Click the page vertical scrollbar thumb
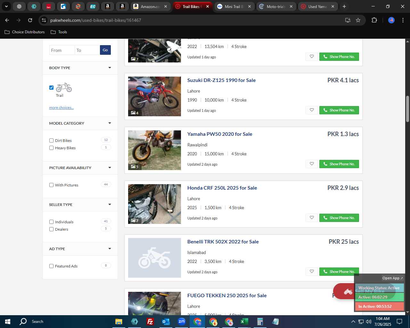This screenshot has height=328, width=410. [407, 109]
